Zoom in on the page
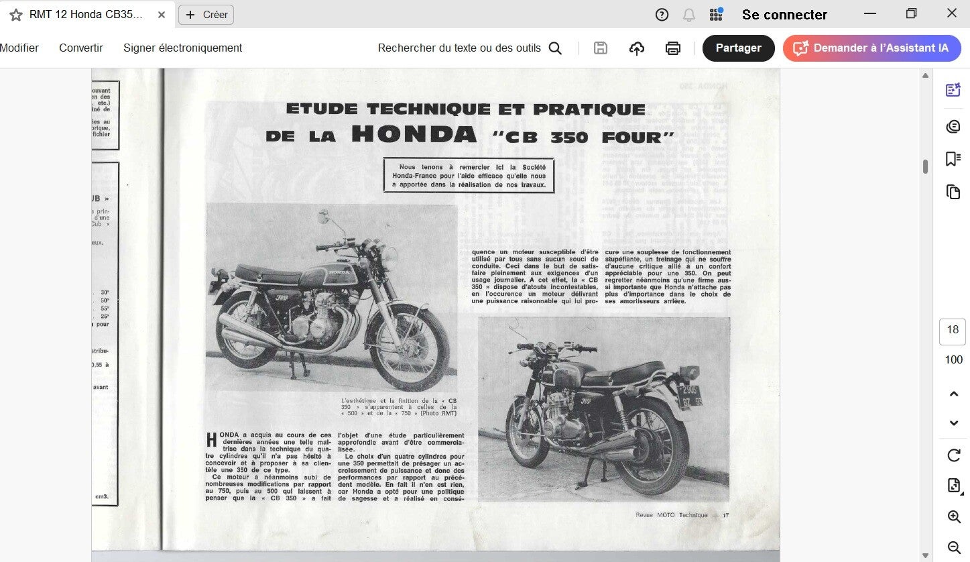 [954, 516]
